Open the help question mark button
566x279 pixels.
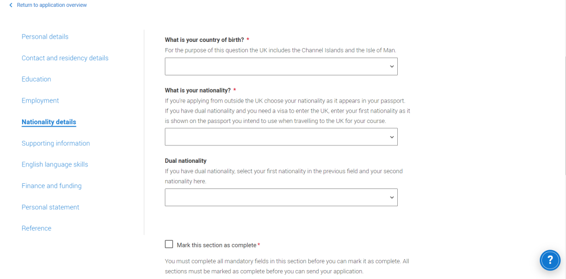pos(550,260)
